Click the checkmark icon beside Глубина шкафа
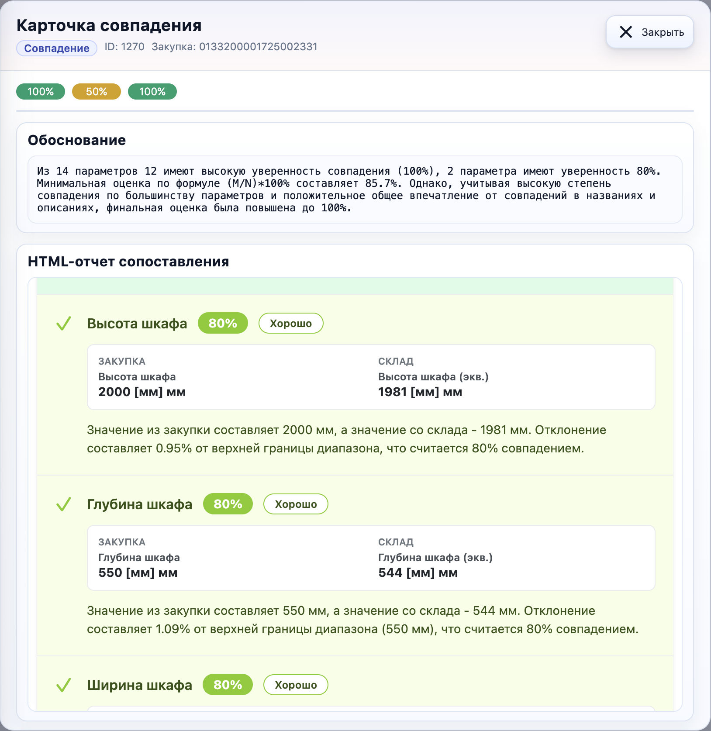 click(64, 504)
